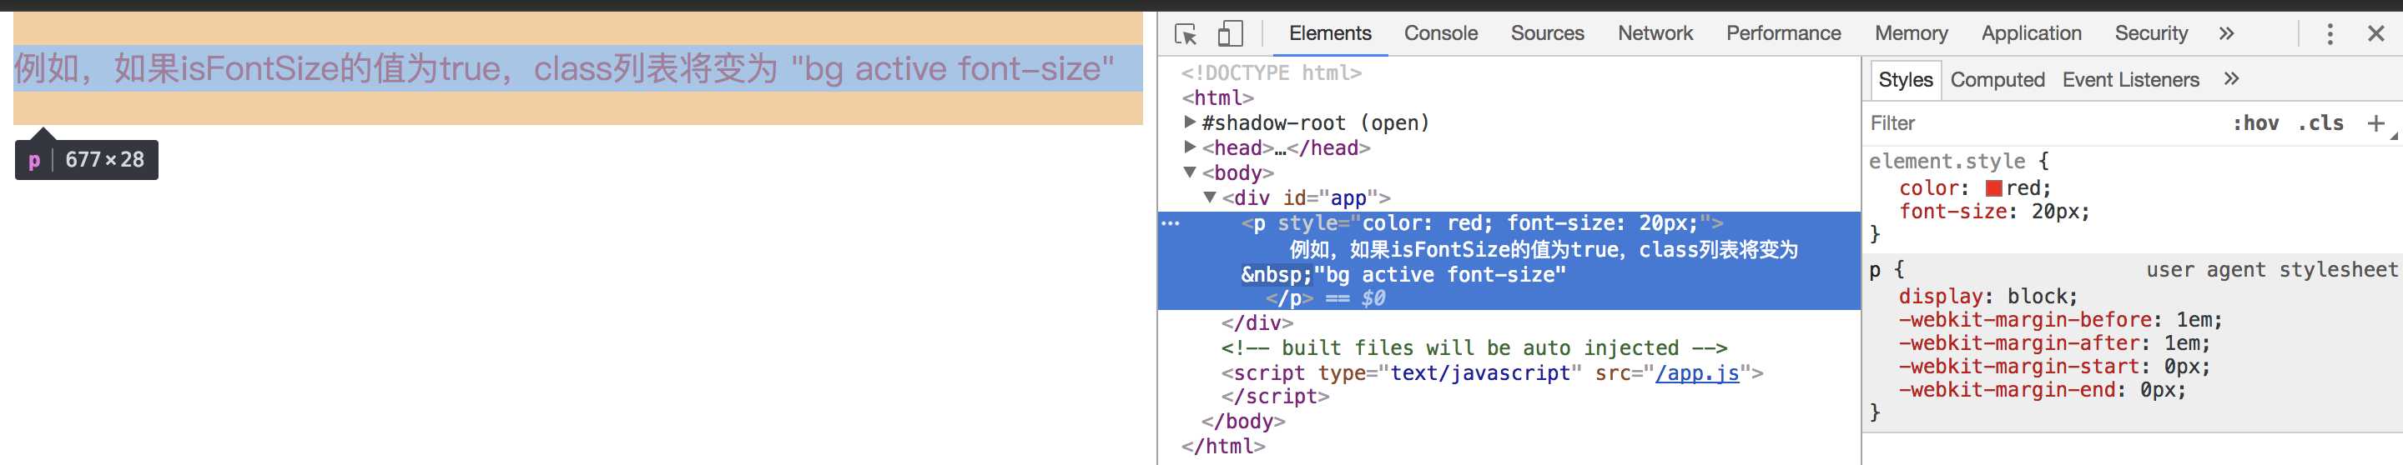Add a new style rule plus icon

2375,123
